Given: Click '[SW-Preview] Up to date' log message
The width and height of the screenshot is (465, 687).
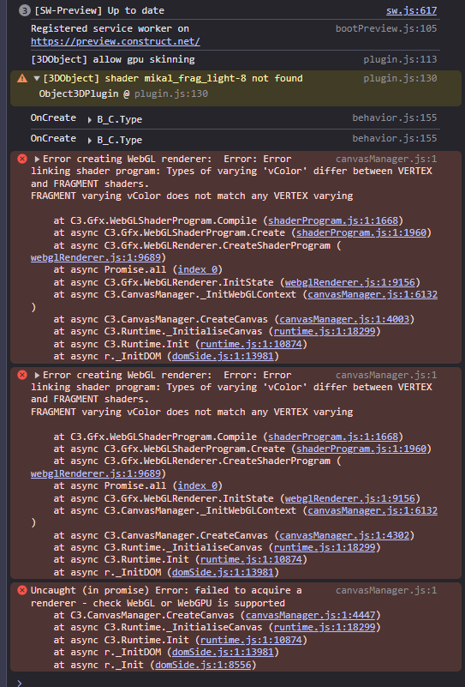Looking at the screenshot, I should tap(99, 10).
